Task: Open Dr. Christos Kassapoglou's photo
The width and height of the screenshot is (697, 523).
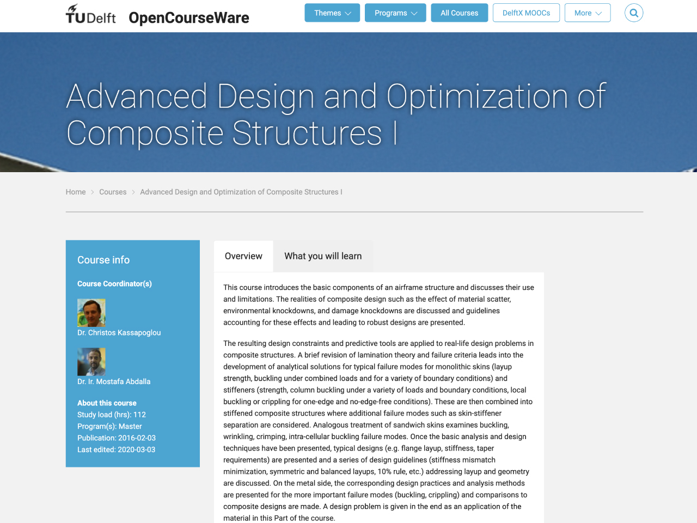Action: click(91, 313)
